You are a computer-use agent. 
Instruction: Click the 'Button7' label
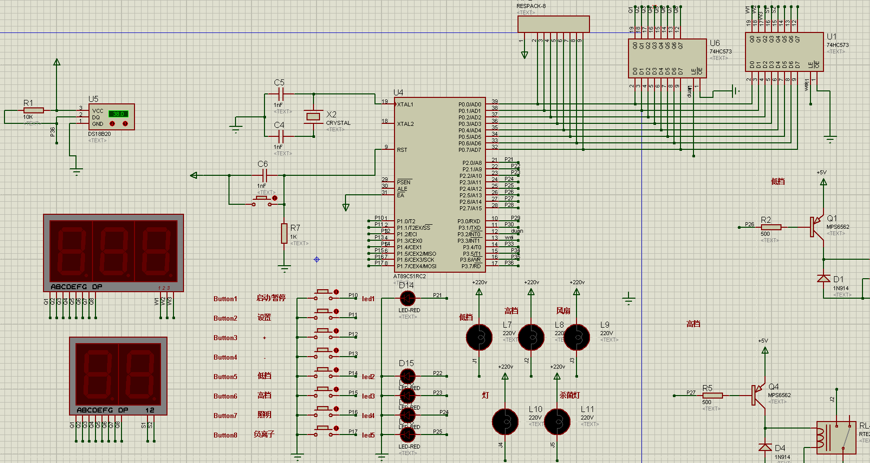(x=225, y=416)
